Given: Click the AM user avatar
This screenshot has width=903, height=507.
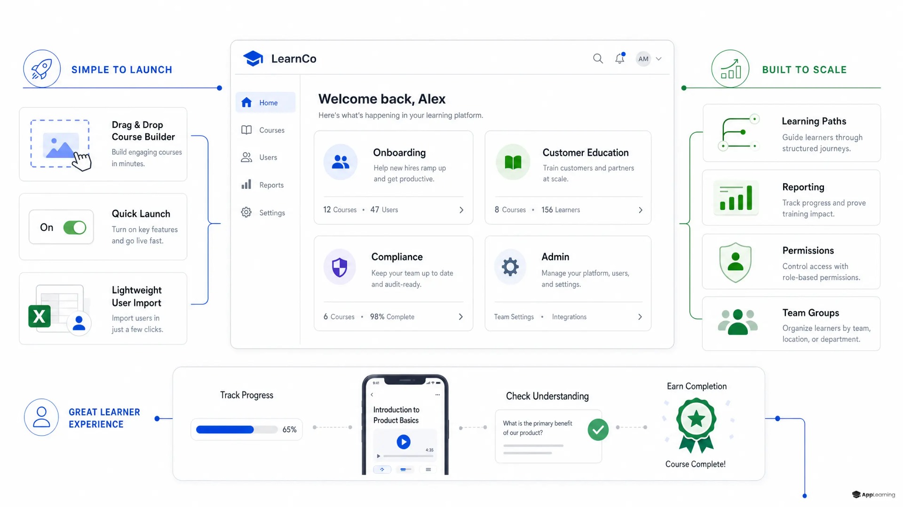Looking at the screenshot, I should 643,59.
